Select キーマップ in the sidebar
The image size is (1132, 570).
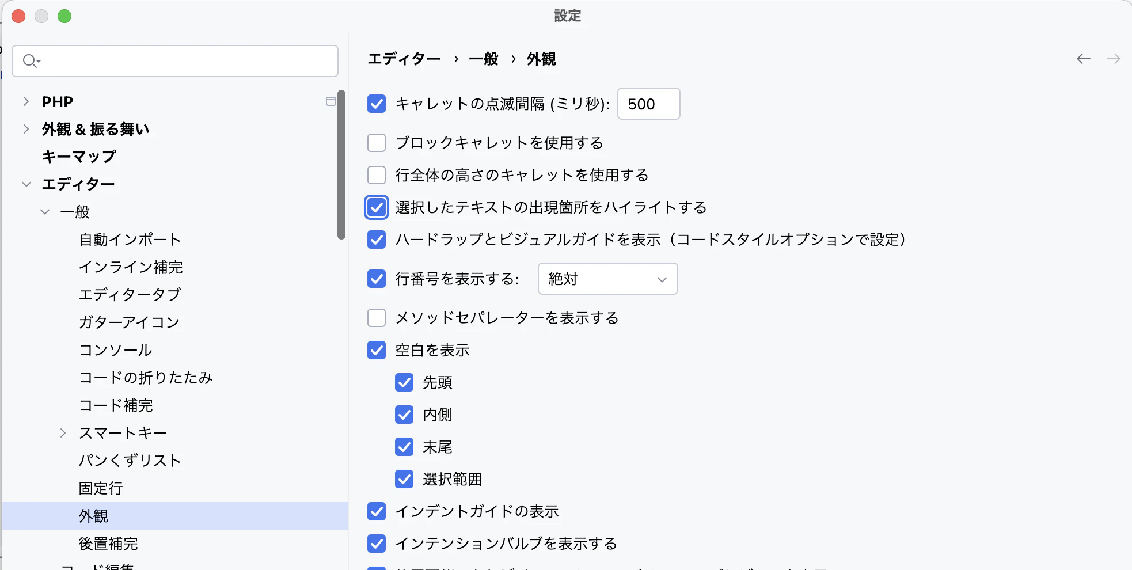[79, 155]
